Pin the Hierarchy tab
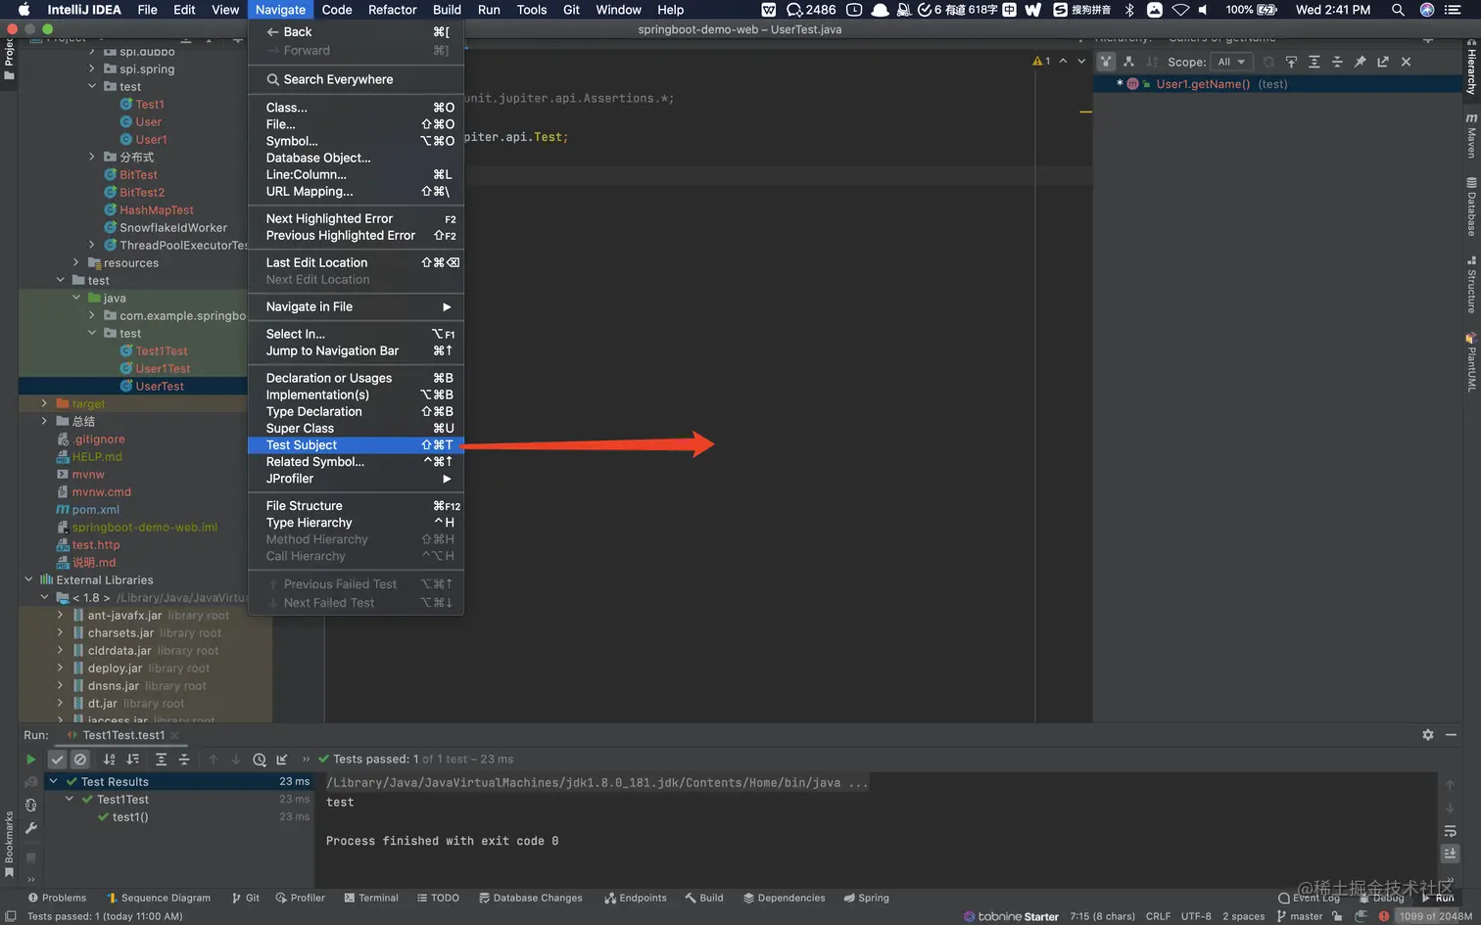The image size is (1481, 925). tap(1360, 62)
